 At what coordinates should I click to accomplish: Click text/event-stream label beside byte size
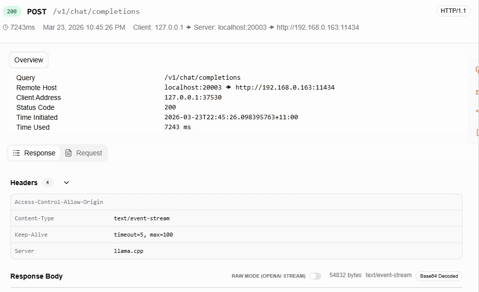(389, 275)
